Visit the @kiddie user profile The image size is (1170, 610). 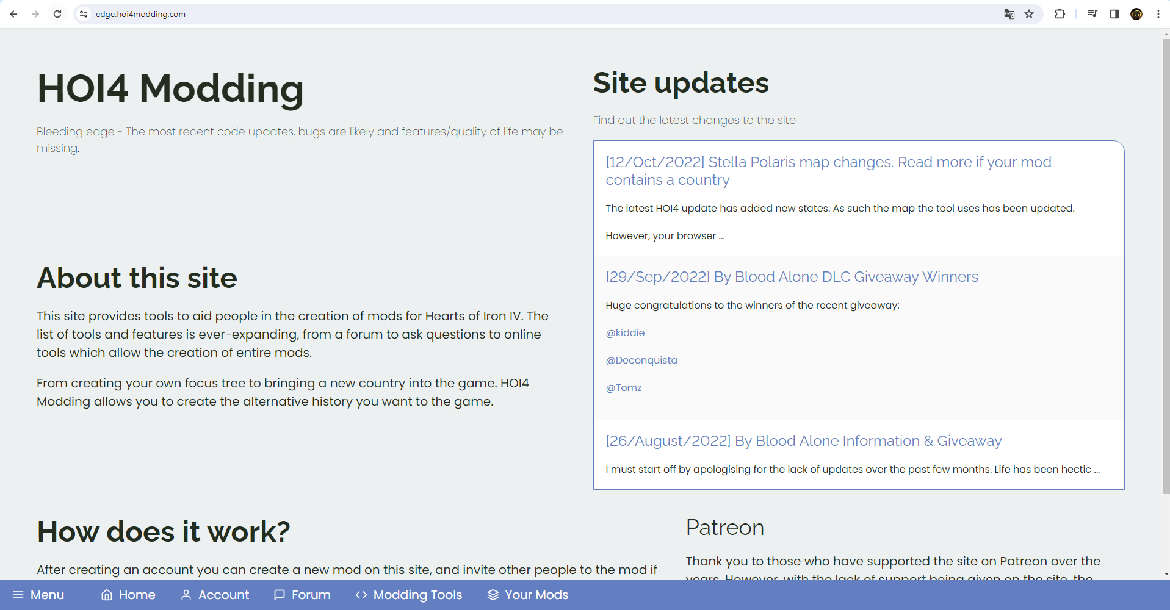point(625,332)
